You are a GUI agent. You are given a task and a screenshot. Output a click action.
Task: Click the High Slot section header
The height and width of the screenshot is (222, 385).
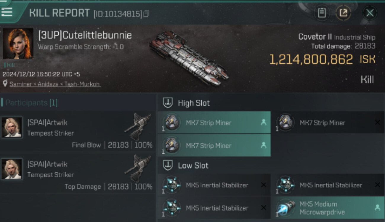pos(194,103)
